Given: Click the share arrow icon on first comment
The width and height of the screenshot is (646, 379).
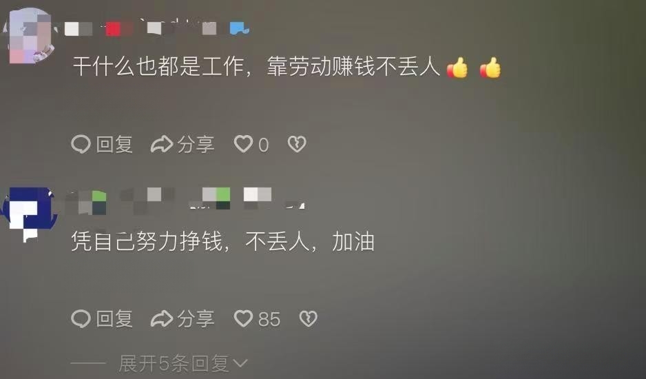Looking at the screenshot, I should (161, 144).
